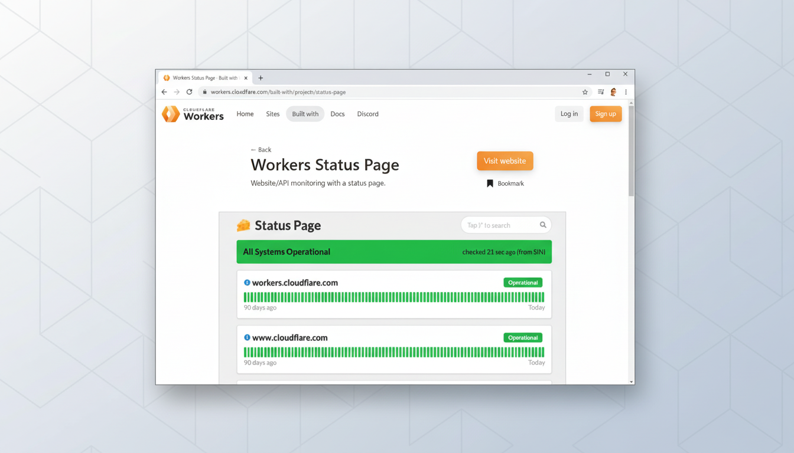Switch to the Built with tab
The image size is (794, 453).
pyautogui.click(x=305, y=114)
